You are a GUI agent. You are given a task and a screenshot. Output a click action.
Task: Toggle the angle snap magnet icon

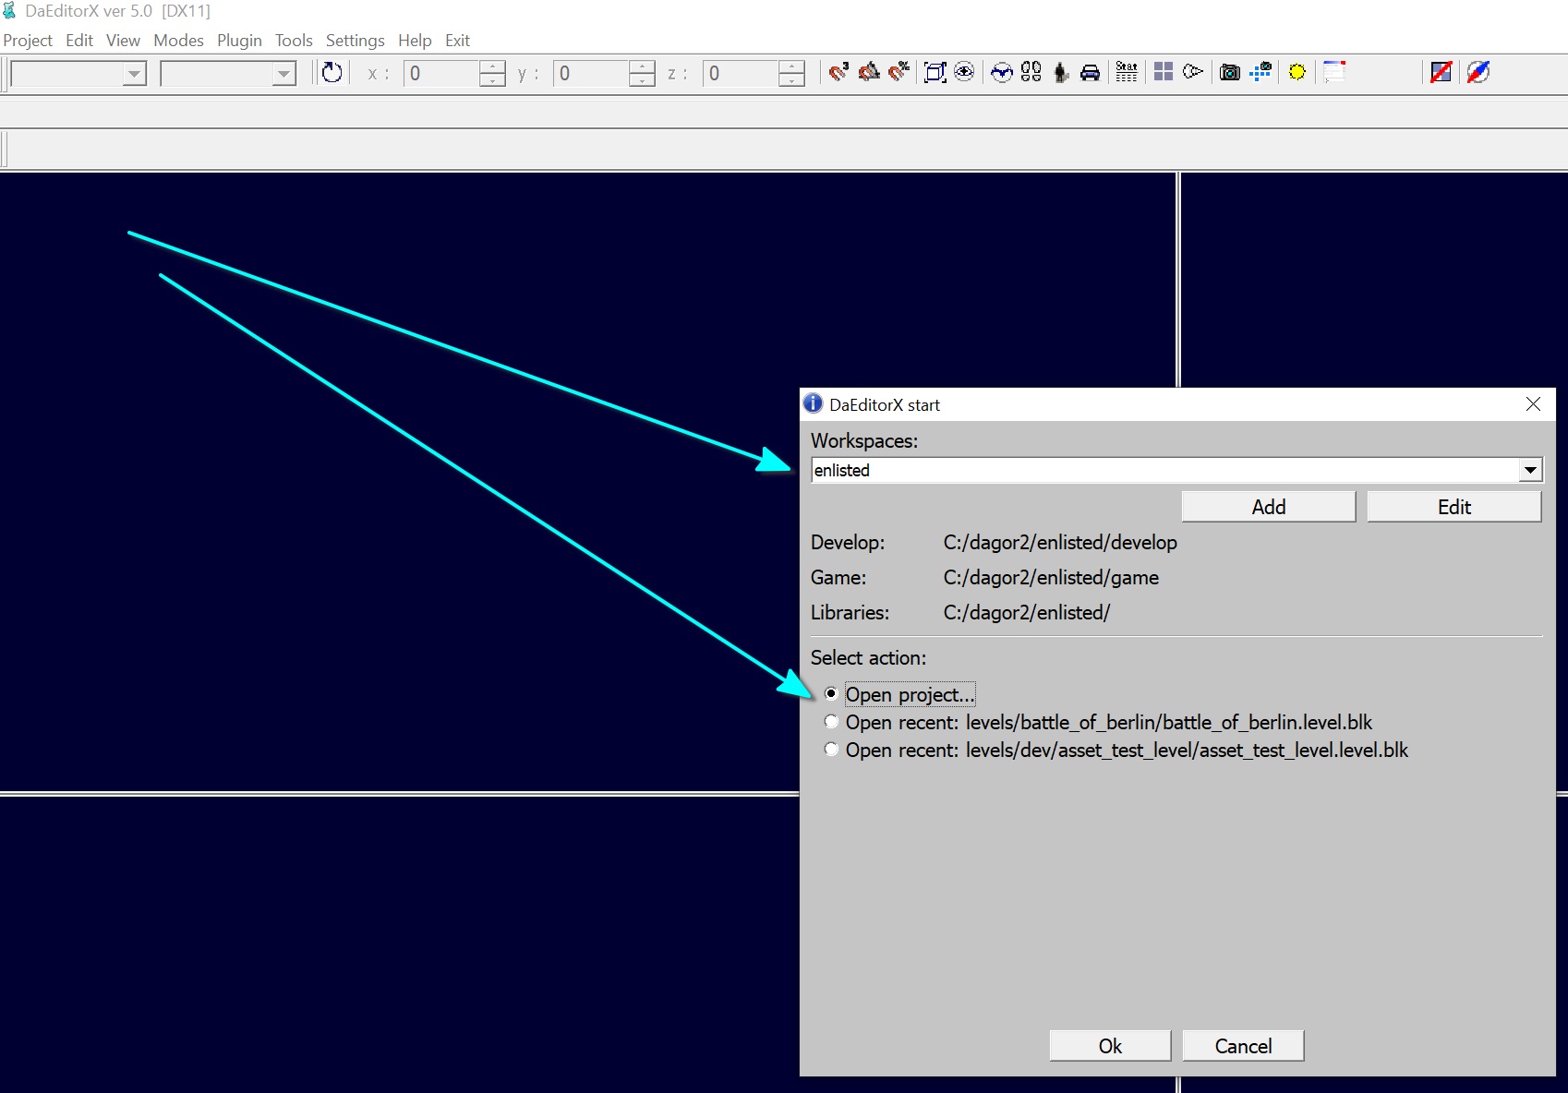coord(869,72)
